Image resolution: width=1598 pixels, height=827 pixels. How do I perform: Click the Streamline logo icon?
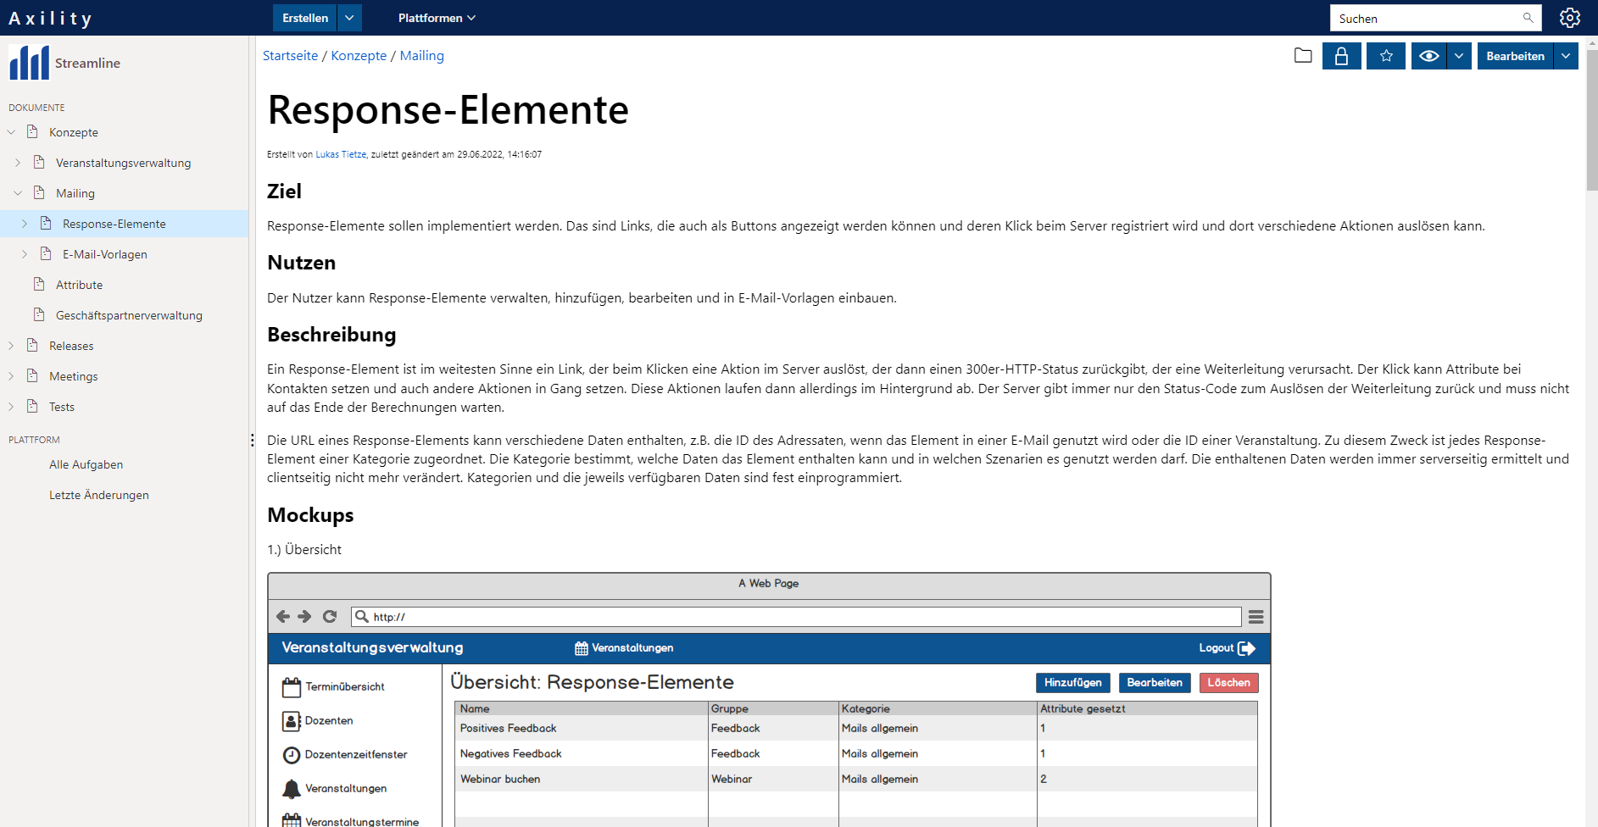tap(30, 63)
